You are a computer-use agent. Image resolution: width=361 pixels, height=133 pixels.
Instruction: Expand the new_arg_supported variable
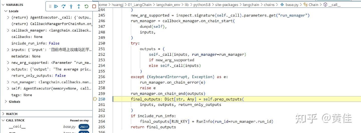tap(8, 63)
